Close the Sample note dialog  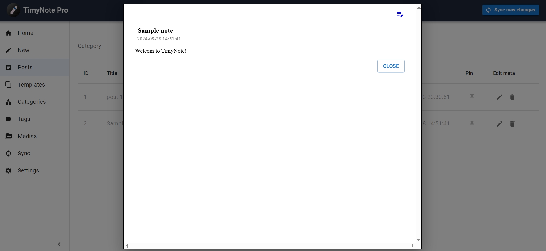coord(391,66)
